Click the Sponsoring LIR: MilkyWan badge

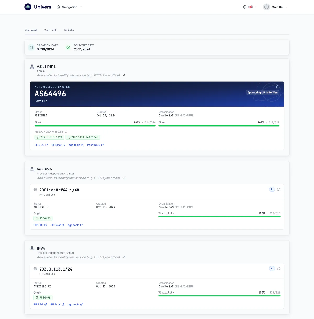click(x=262, y=92)
